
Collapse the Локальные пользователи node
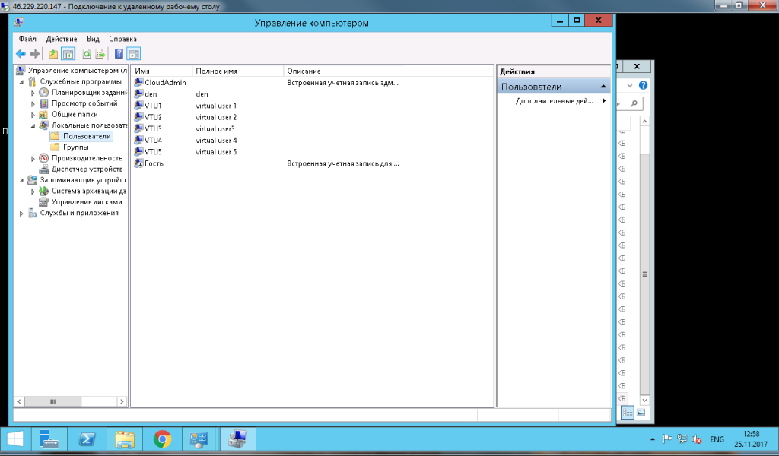pos(33,125)
